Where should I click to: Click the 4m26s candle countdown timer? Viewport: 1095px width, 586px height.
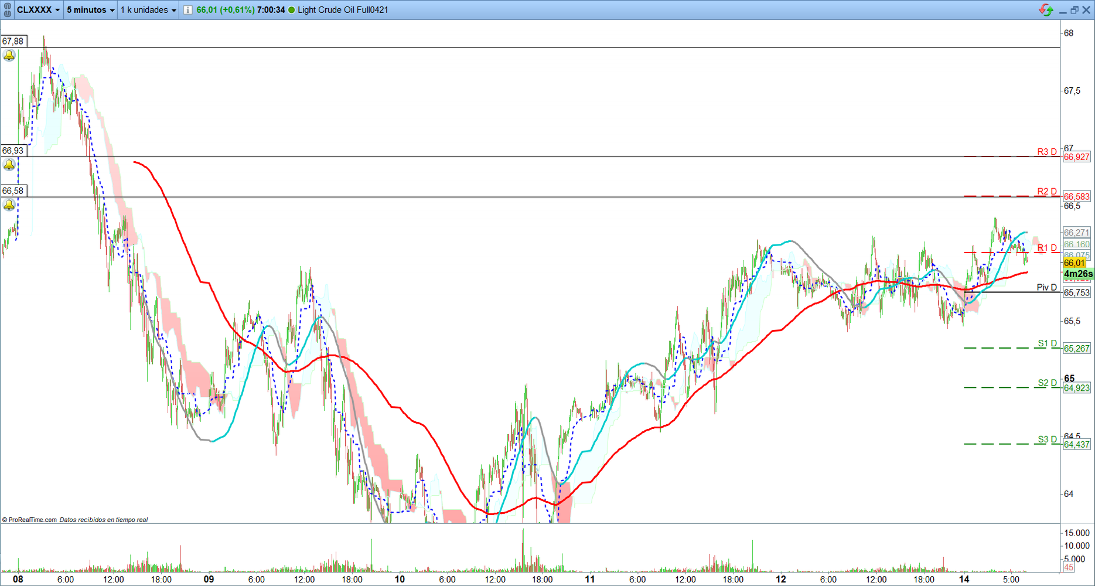(x=1078, y=274)
